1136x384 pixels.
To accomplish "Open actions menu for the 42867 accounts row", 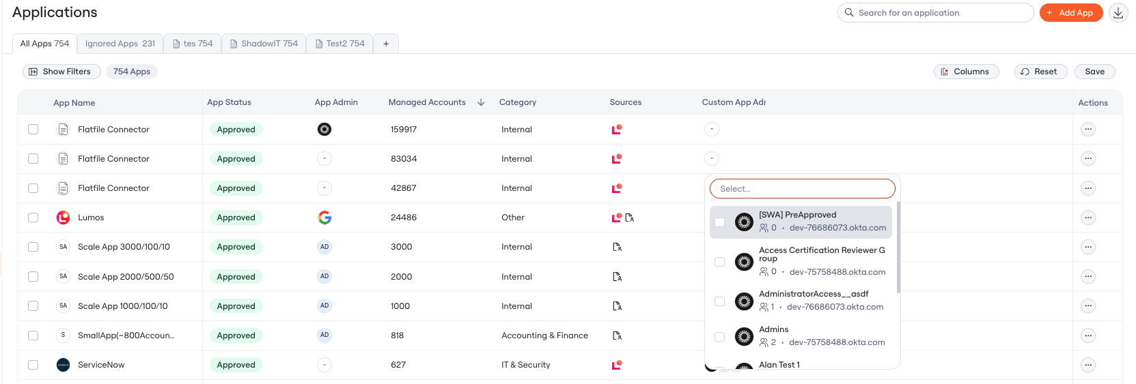I will (1088, 188).
